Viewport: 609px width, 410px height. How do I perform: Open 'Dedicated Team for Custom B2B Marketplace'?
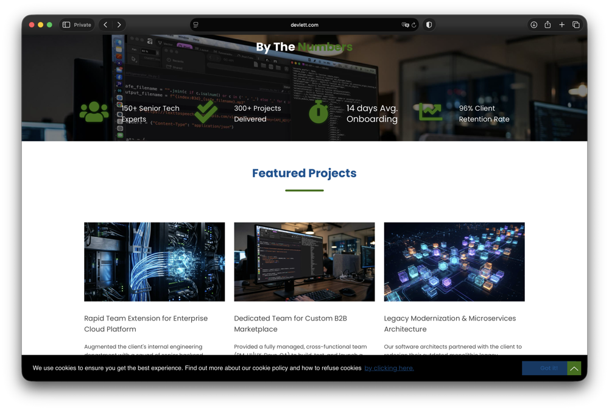pos(290,323)
